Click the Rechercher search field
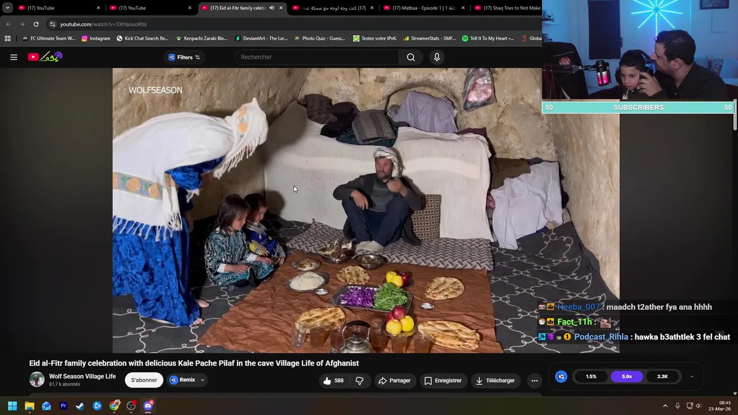 coord(317,57)
